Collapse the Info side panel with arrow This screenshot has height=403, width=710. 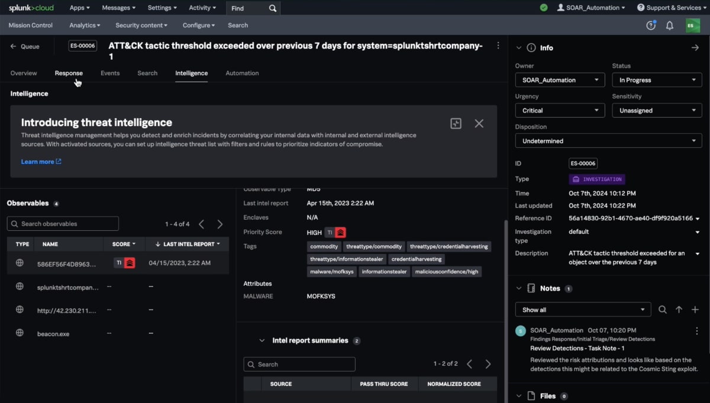[695, 48]
